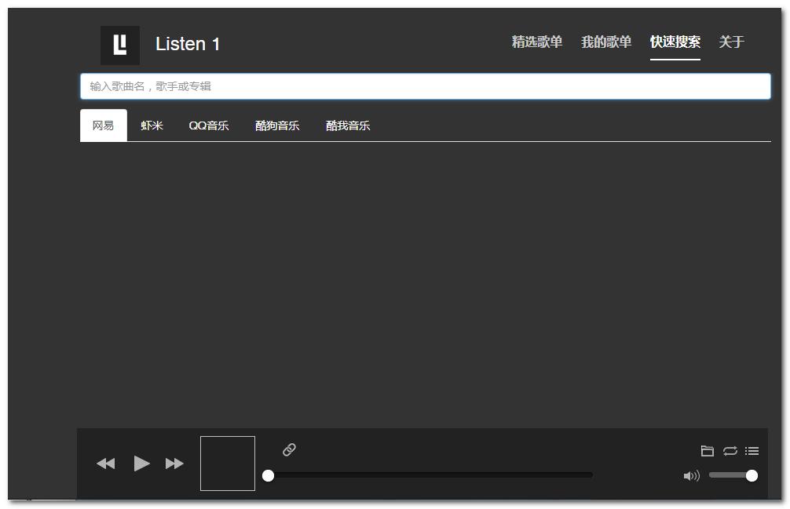The image size is (790, 509).
Task: Select the 网易 music source tab
Action: point(102,125)
